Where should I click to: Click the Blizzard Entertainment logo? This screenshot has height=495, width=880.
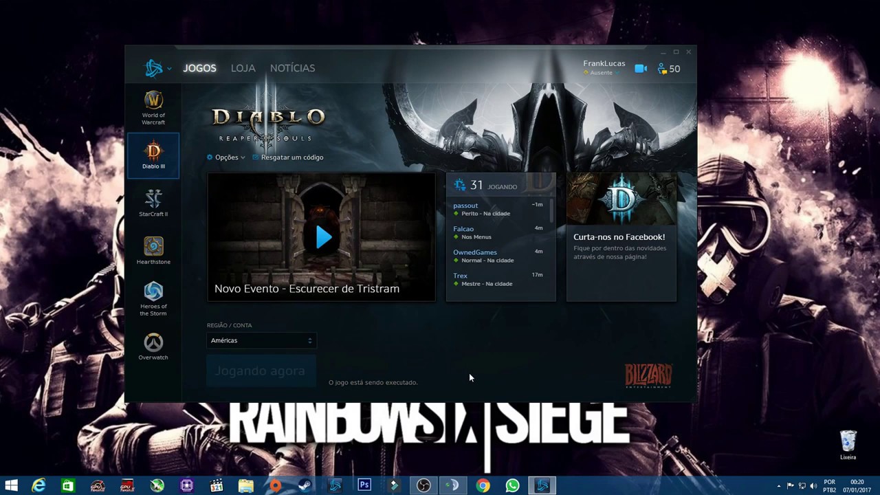click(648, 375)
